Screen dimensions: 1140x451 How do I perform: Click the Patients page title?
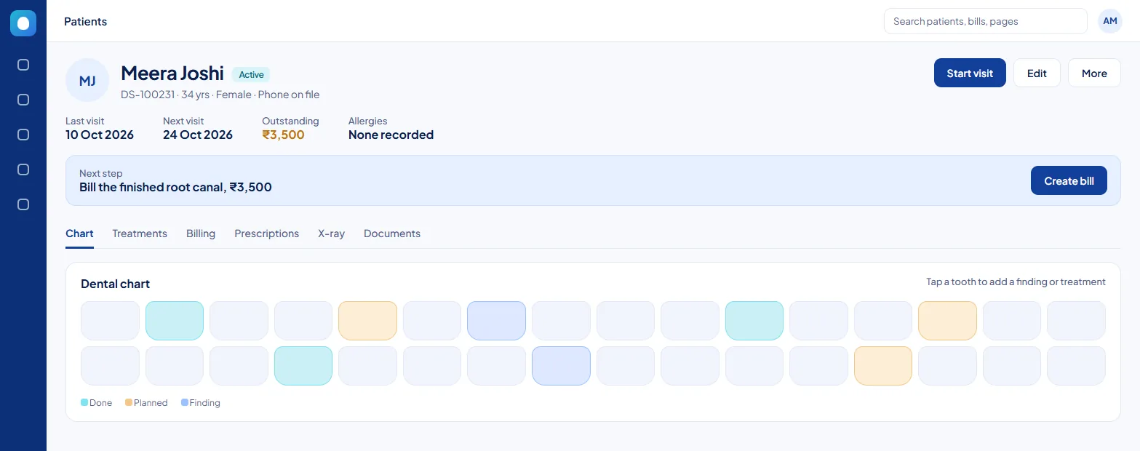(x=85, y=21)
